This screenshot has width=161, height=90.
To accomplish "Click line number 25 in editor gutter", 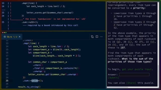I will pyautogui.click(x=7, y=80).
